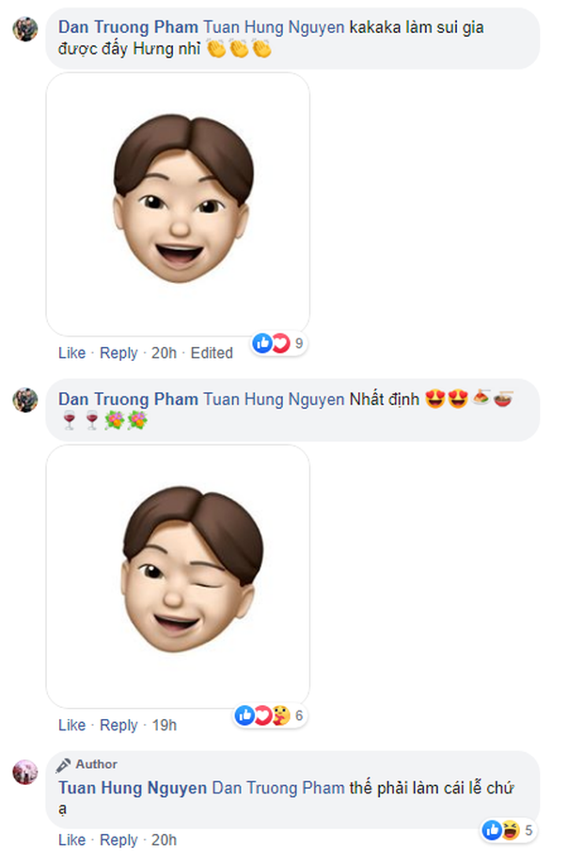Click the Author pencil badge icon

point(64,764)
